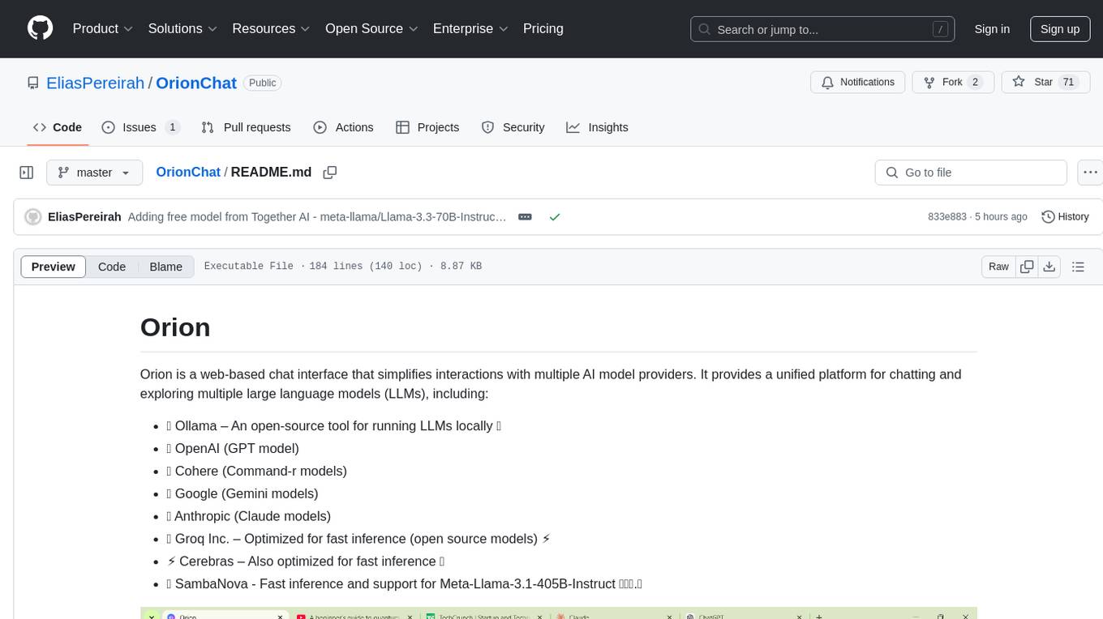Click the Sign in link

tap(992, 29)
